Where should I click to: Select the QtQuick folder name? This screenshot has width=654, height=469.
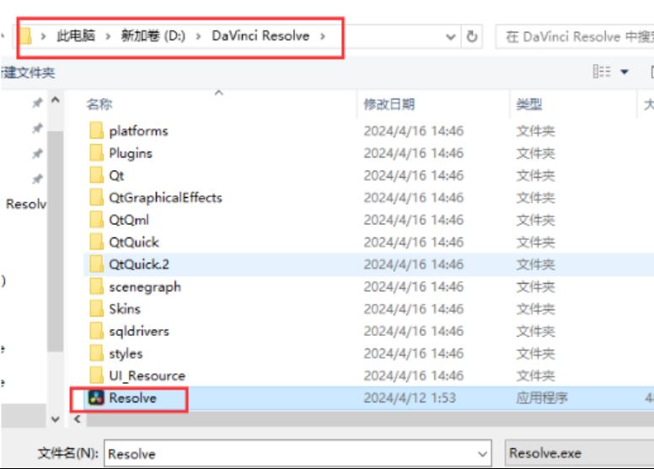pos(134,242)
